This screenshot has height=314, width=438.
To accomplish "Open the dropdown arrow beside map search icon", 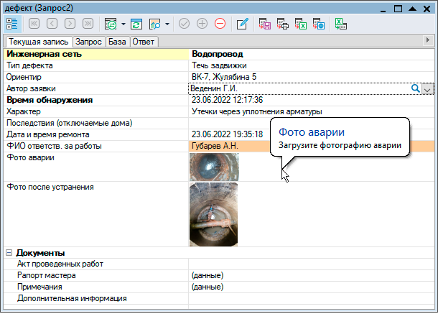I will (167, 24).
